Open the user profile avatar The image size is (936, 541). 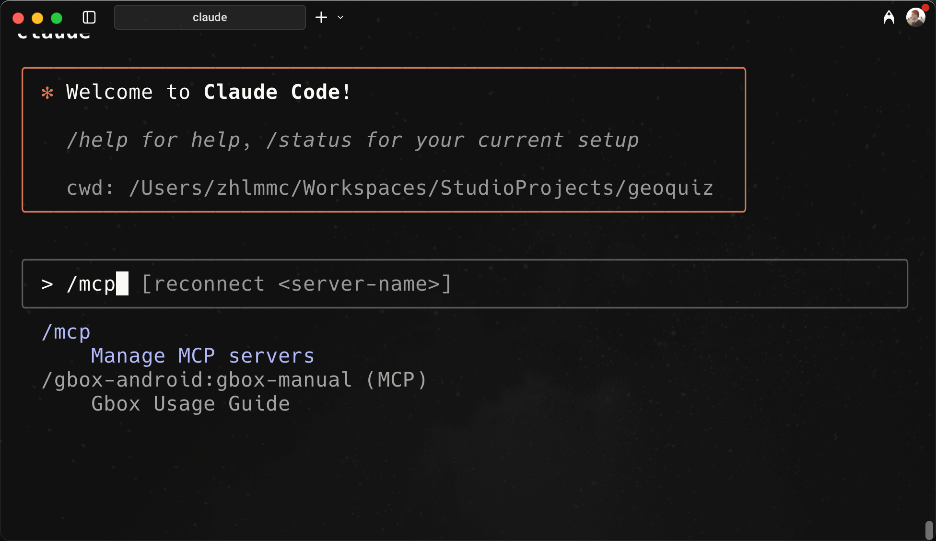point(915,18)
